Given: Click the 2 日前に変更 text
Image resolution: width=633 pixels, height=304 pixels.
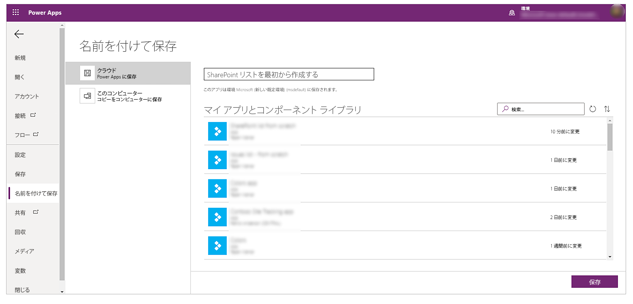Looking at the screenshot, I should [563, 217].
